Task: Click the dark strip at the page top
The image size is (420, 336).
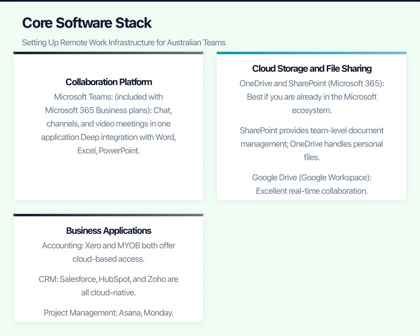Action: [x=210, y=1]
